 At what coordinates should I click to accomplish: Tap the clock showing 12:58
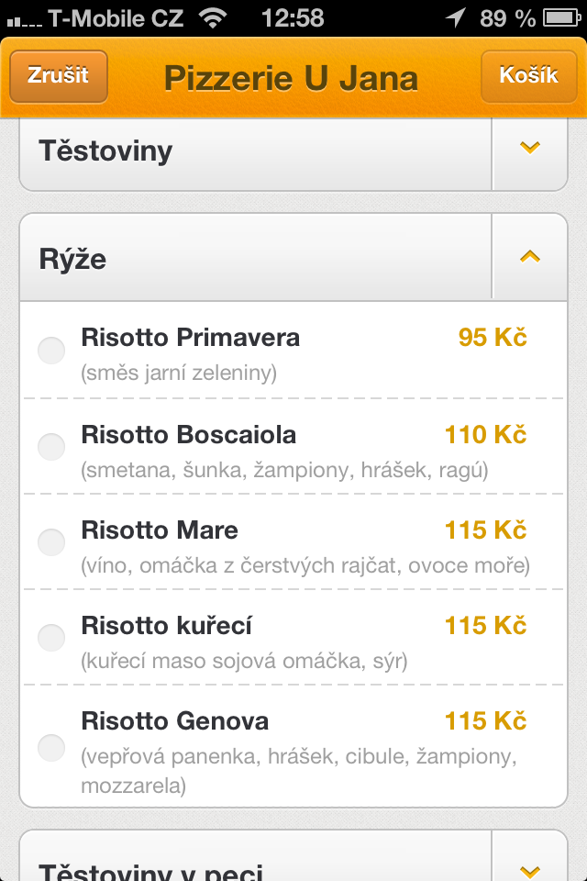click(293, 17)
